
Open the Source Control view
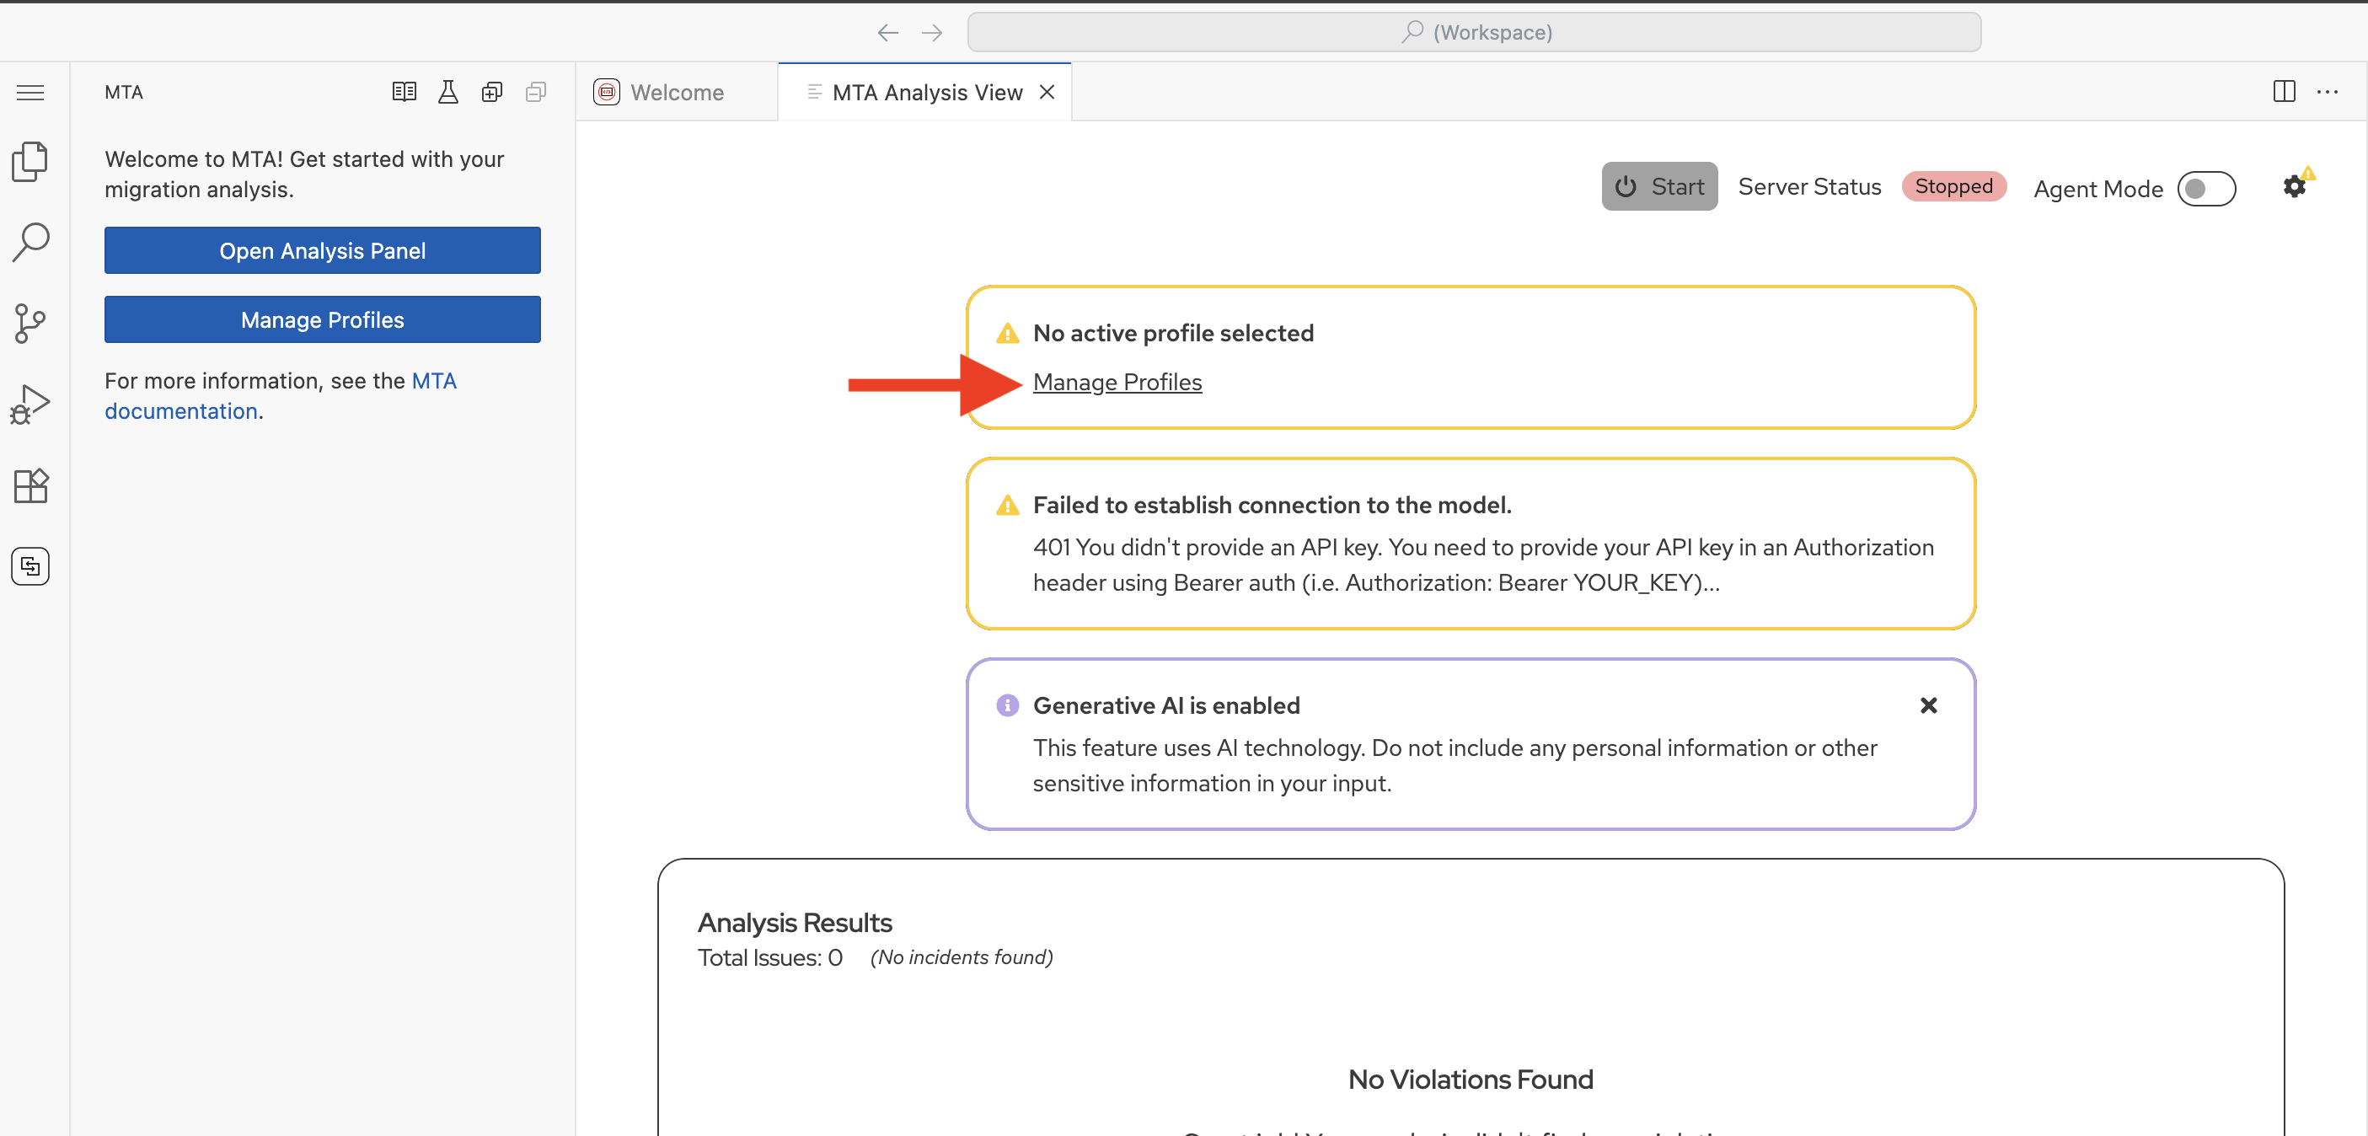(30, 323)
